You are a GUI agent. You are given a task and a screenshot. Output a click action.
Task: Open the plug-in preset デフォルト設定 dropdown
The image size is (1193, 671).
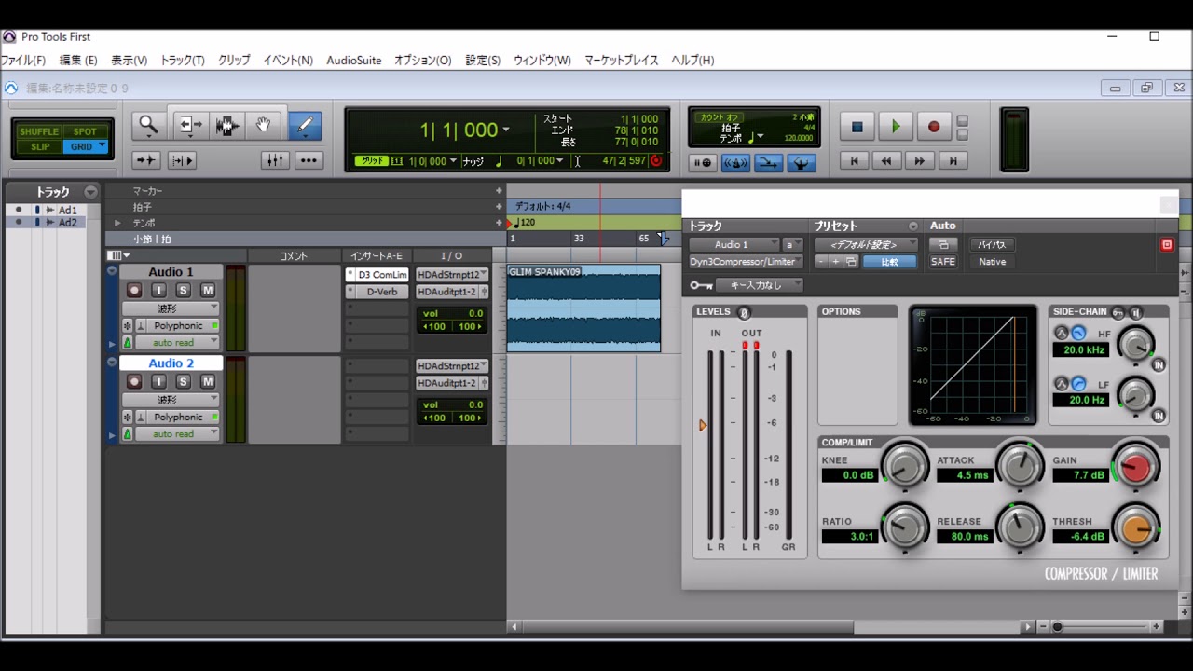(x=866, y=244)
